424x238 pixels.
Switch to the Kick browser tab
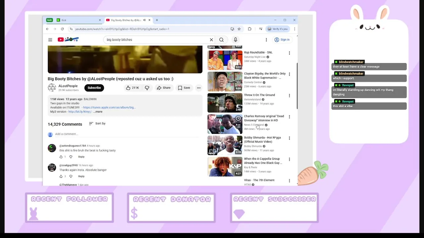[x=79, y=20]
